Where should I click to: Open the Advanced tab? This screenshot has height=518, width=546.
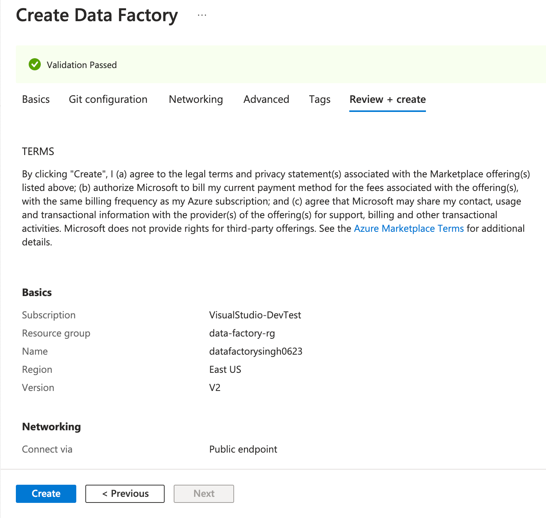266,99
